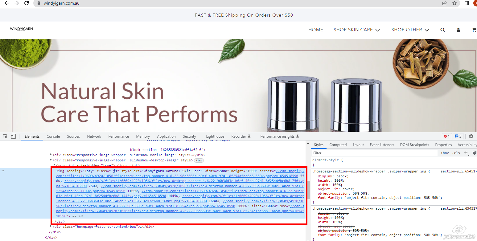Switch to the Application tab
477x241 pixels.
pos(166,136)
